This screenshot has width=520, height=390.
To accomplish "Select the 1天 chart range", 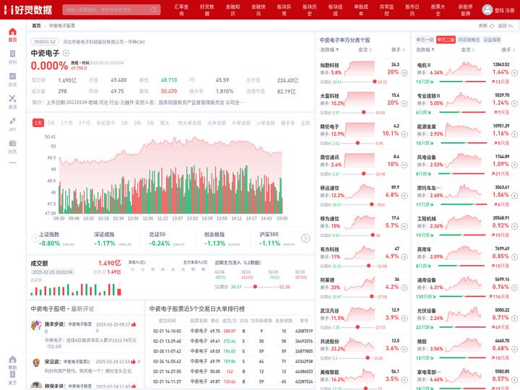I will coord(38,123).
